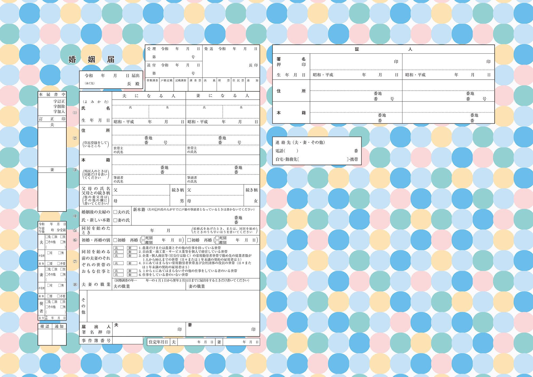Check husband's 死別 checkbox
Image resolution: width=533 pixels, height=377 pixels.
tap(143, 238)
